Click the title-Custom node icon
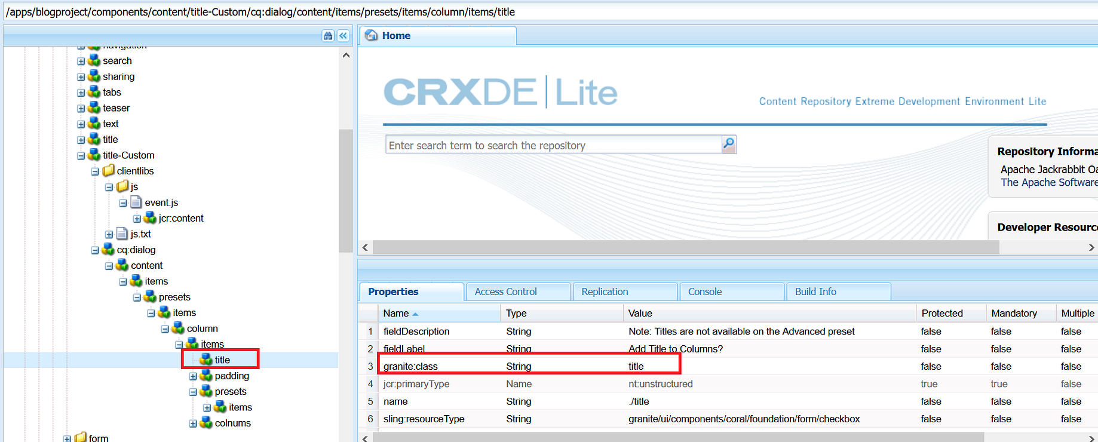The width and height of the screenshot is (1098, 442). [x=94, y=155]
